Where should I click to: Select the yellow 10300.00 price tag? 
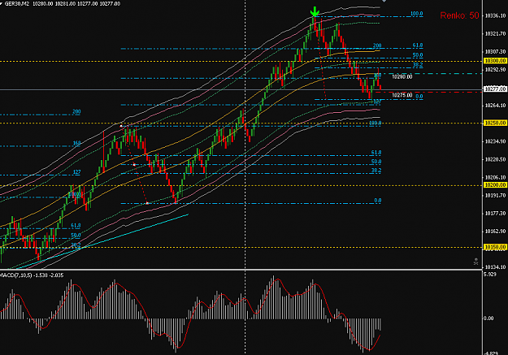pyautogui.click(x=495, y=61)
